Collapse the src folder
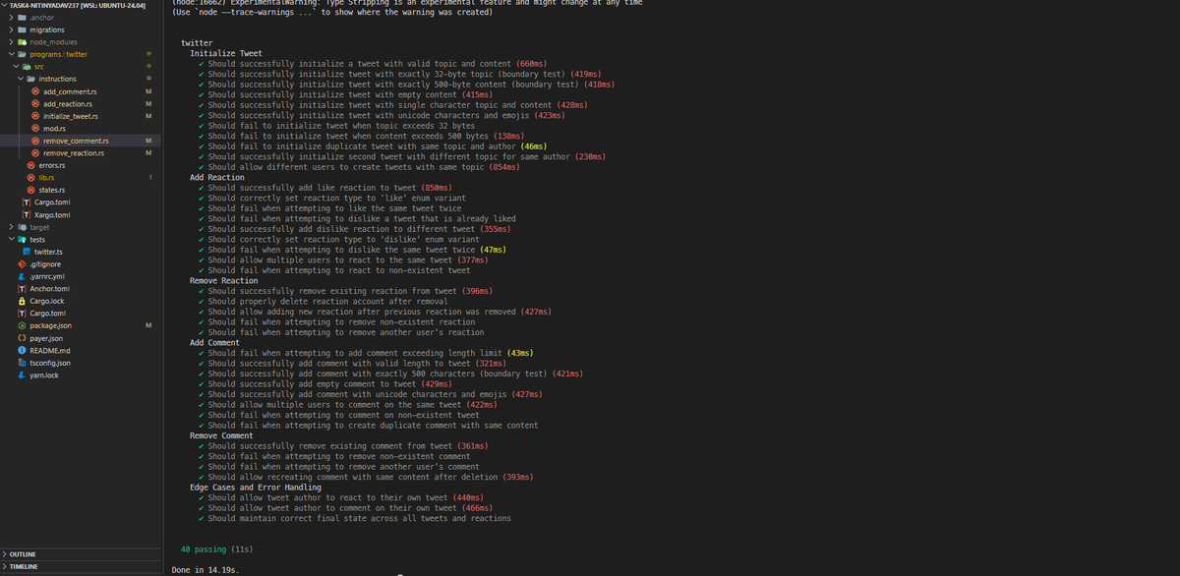This screenshot has width=1180, height=576. click(x=16, y=67)
